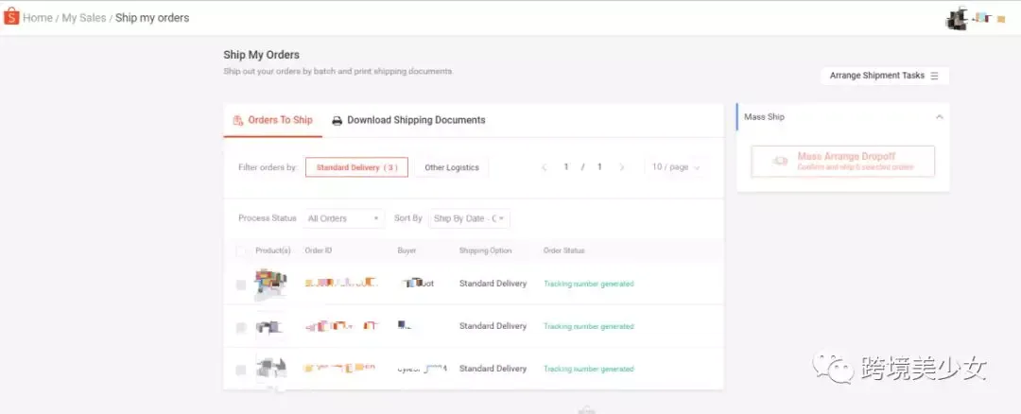Screen dimensions: 1021x414
Task: Click third row's Tracking number generated status
Action: (x=589, y=369)
